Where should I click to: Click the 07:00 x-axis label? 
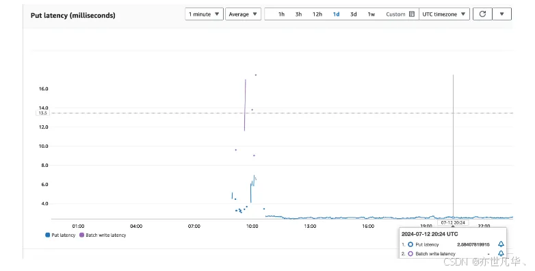(x=194, y=227)
